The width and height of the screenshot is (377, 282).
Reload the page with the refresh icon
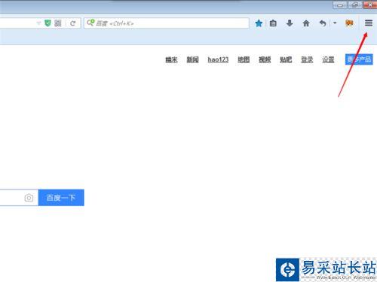coord(73,23)
